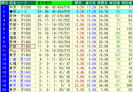
Task: Select the 着別度数 column header
Action: click(x=54, y=3)
